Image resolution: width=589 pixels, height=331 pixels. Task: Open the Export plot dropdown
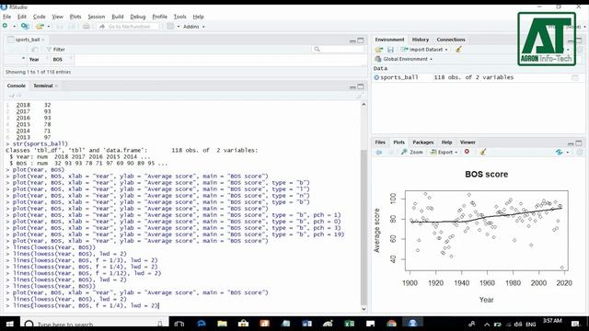click(x=444, y=152)
